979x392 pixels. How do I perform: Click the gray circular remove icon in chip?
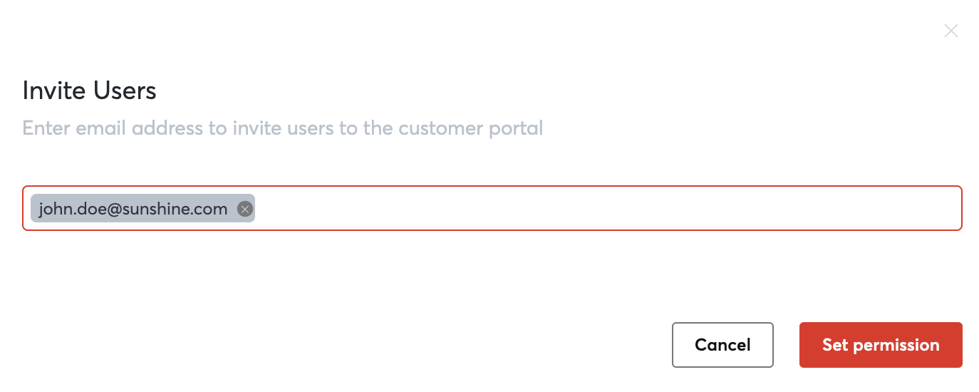coord(245,209)
